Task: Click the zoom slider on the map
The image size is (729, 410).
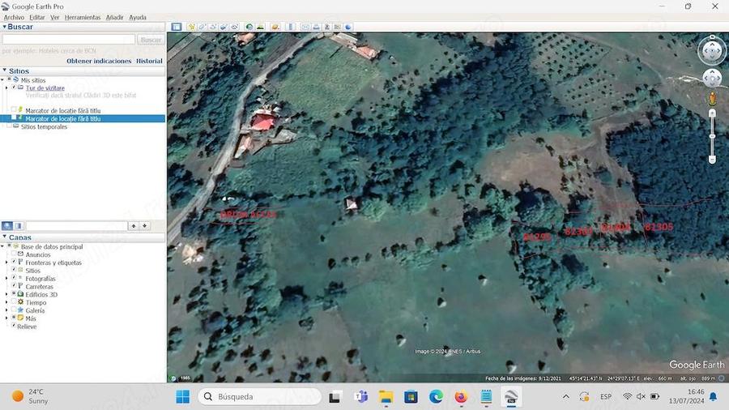Action: pyautogui.click(x=712, y=135)
